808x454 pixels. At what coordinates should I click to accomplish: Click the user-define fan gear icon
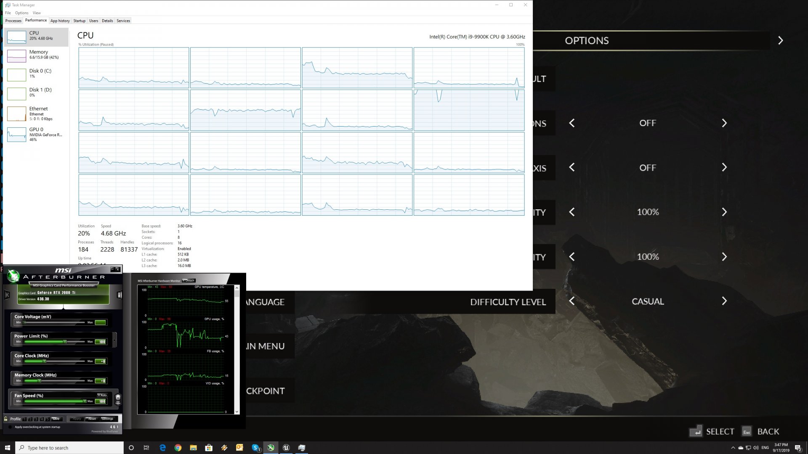[x=118, y=397]
